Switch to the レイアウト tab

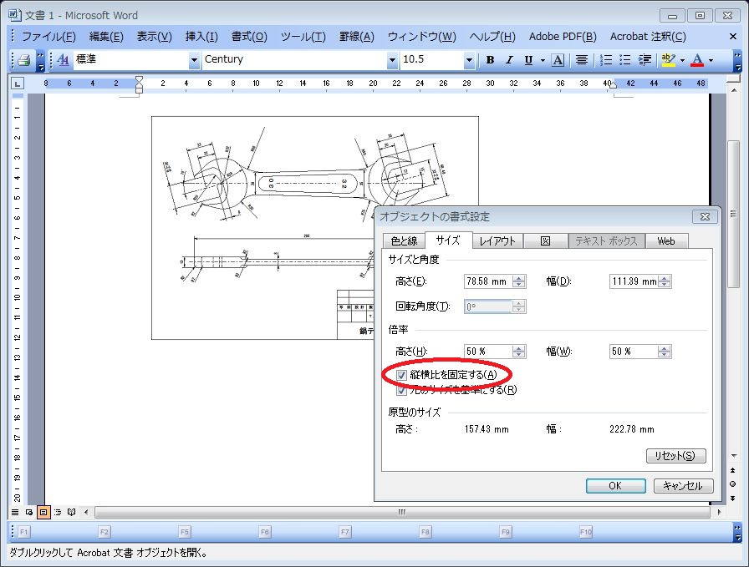click(x=497, y=241)
